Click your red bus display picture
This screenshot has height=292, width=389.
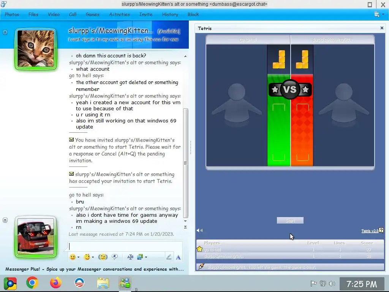[x=36, y=236]
